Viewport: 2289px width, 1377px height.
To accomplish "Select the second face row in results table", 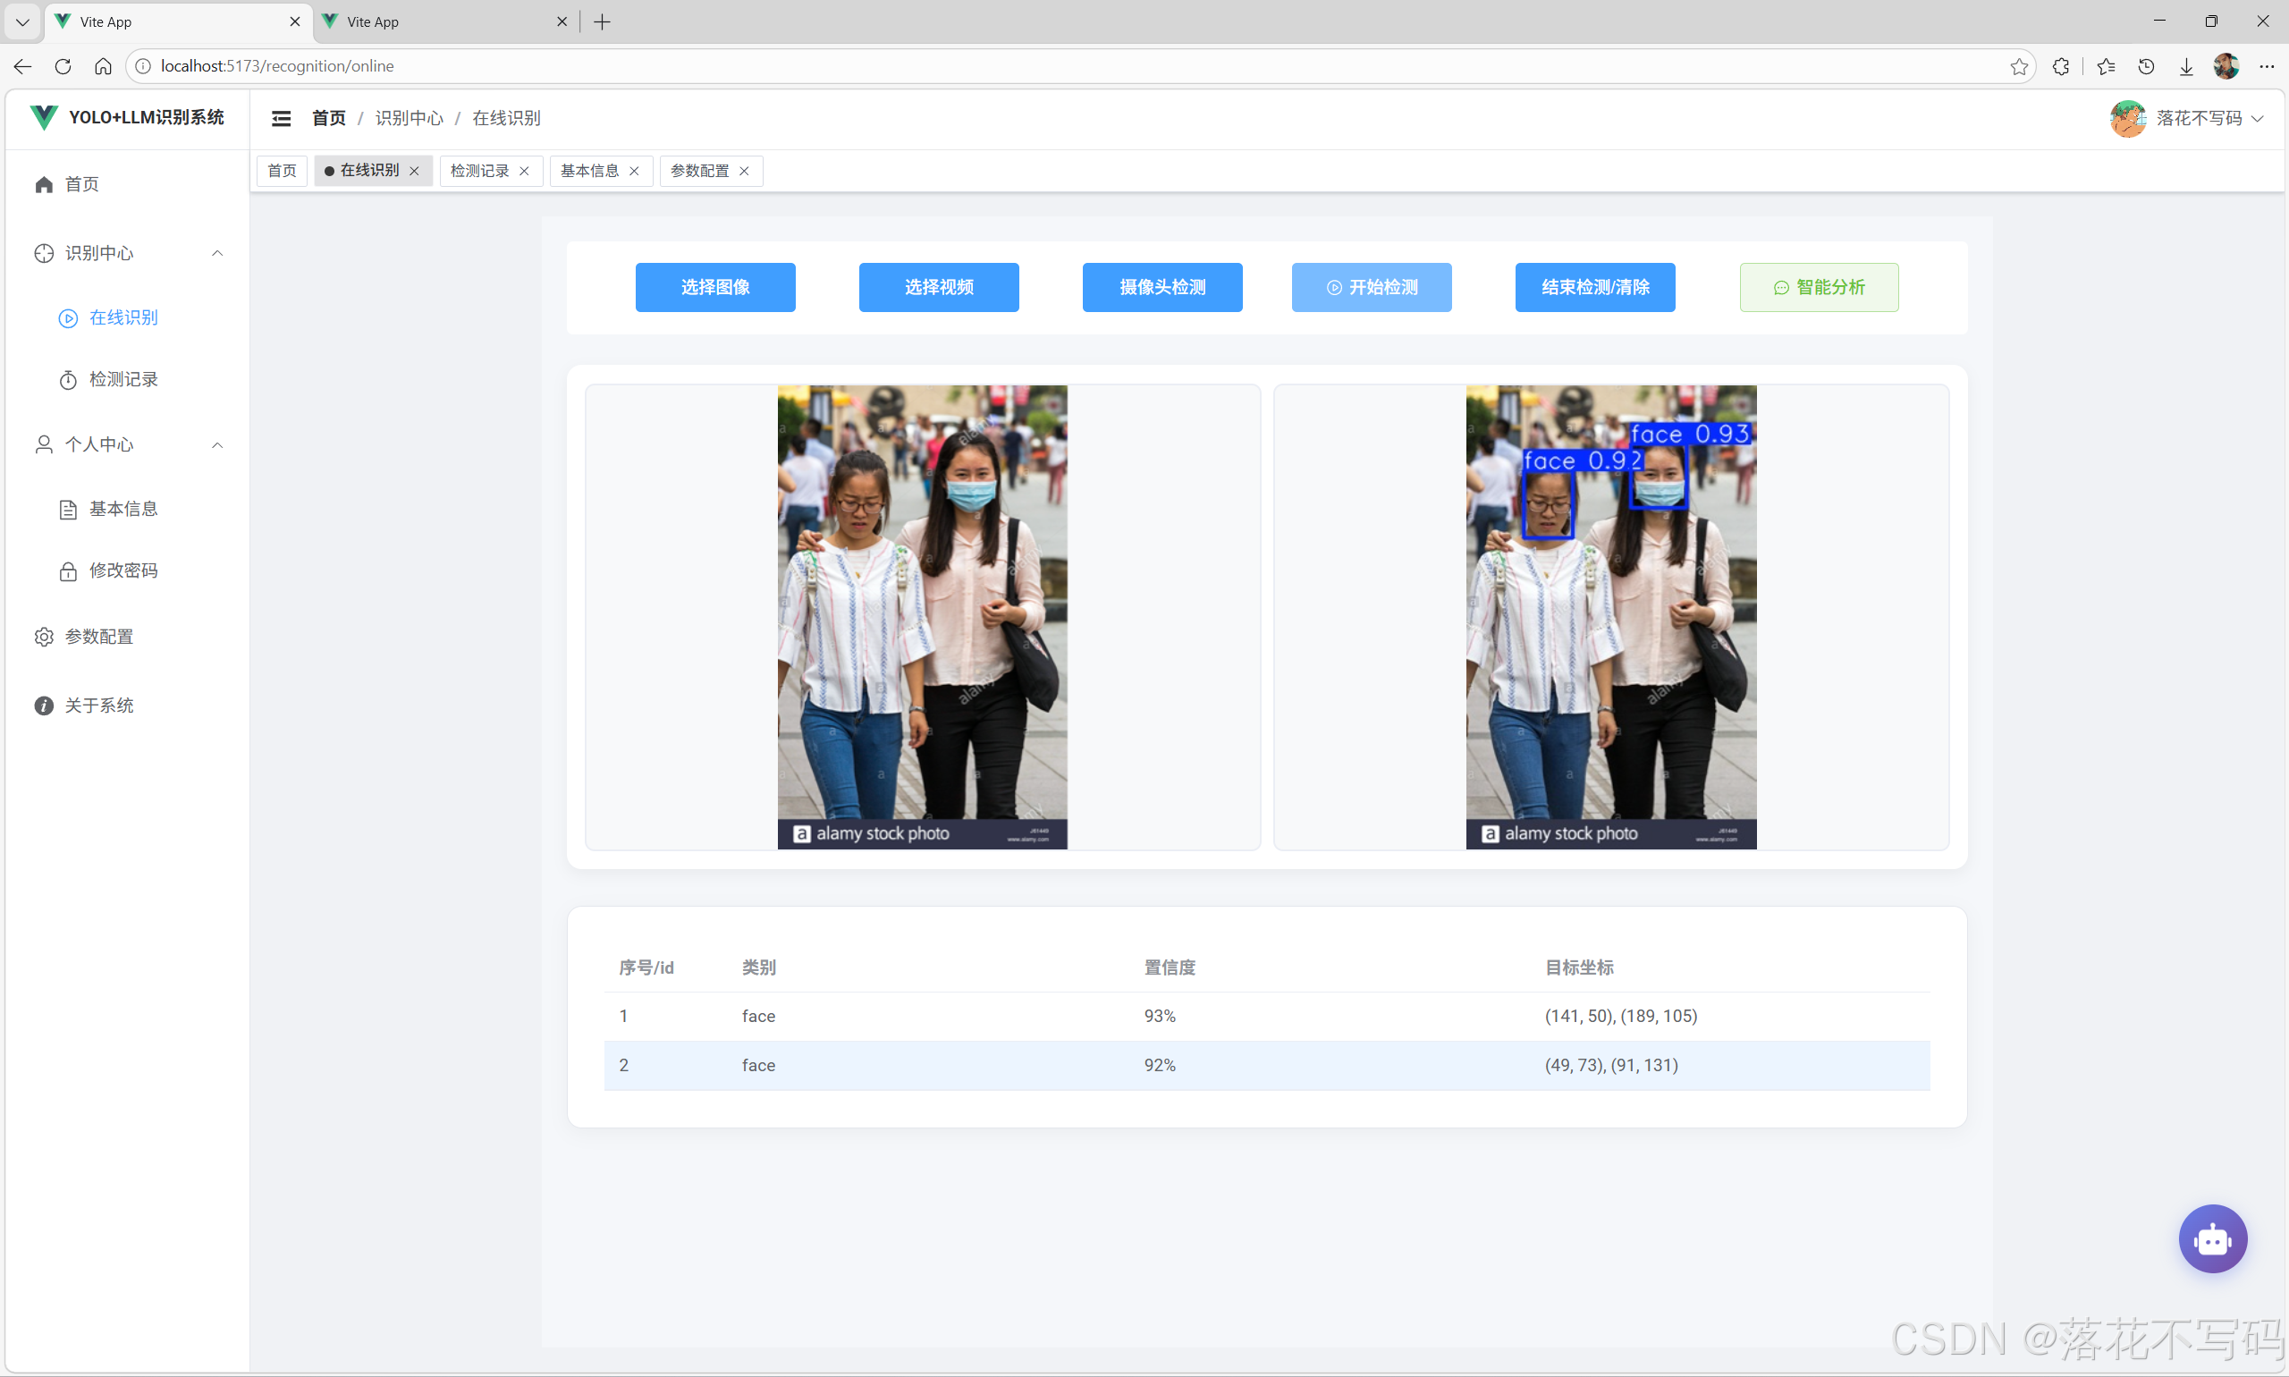I will 1265,1065.
